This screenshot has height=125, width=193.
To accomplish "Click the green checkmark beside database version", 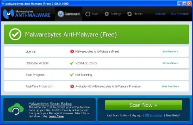I will coord(72,63).
